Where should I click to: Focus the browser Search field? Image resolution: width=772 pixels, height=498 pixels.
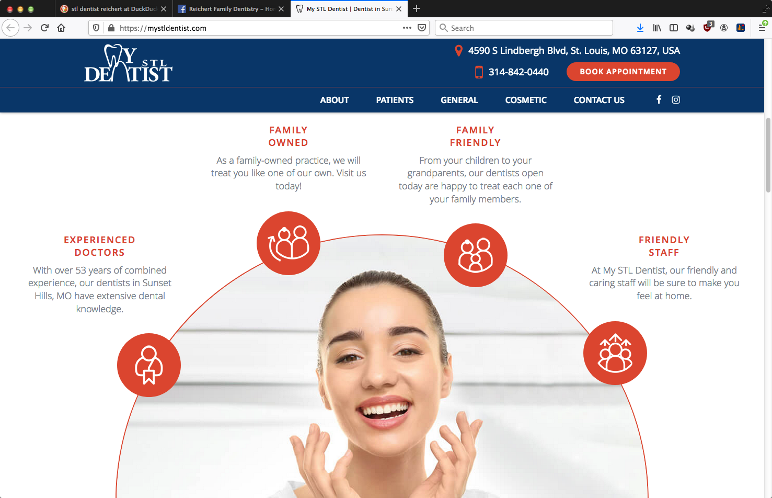[524, 28]
